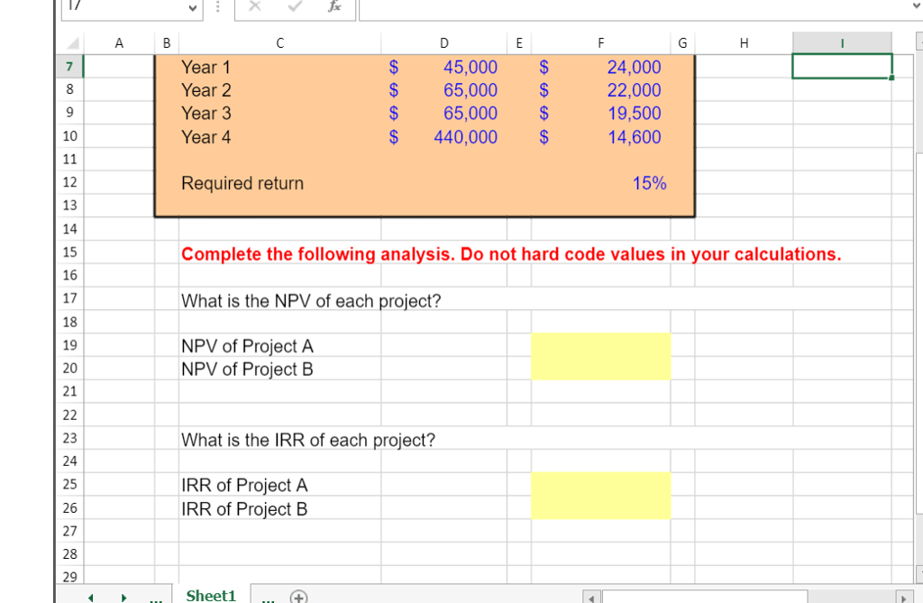The image size is (923, 603).
Task: Select column D by clicking its header
Action: click(x=443, y=42)
